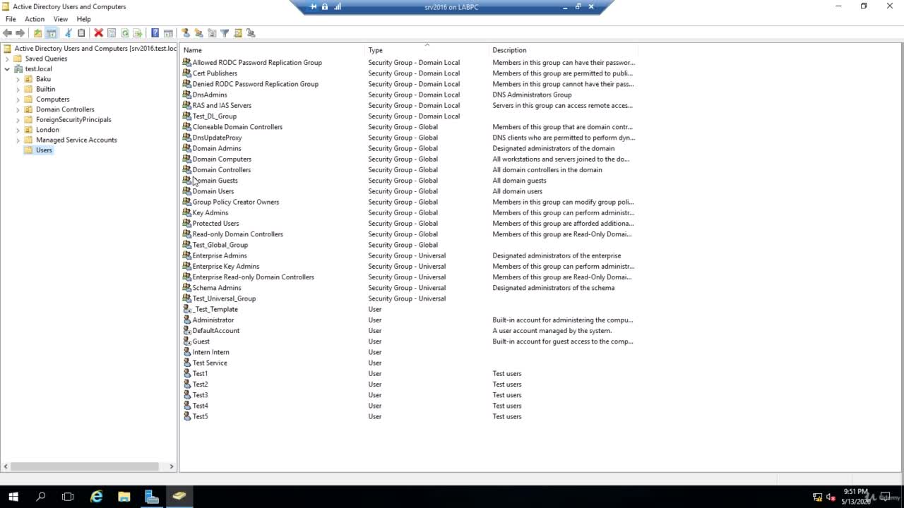
Task: Open the View menu
Action: tap(61, 19)
